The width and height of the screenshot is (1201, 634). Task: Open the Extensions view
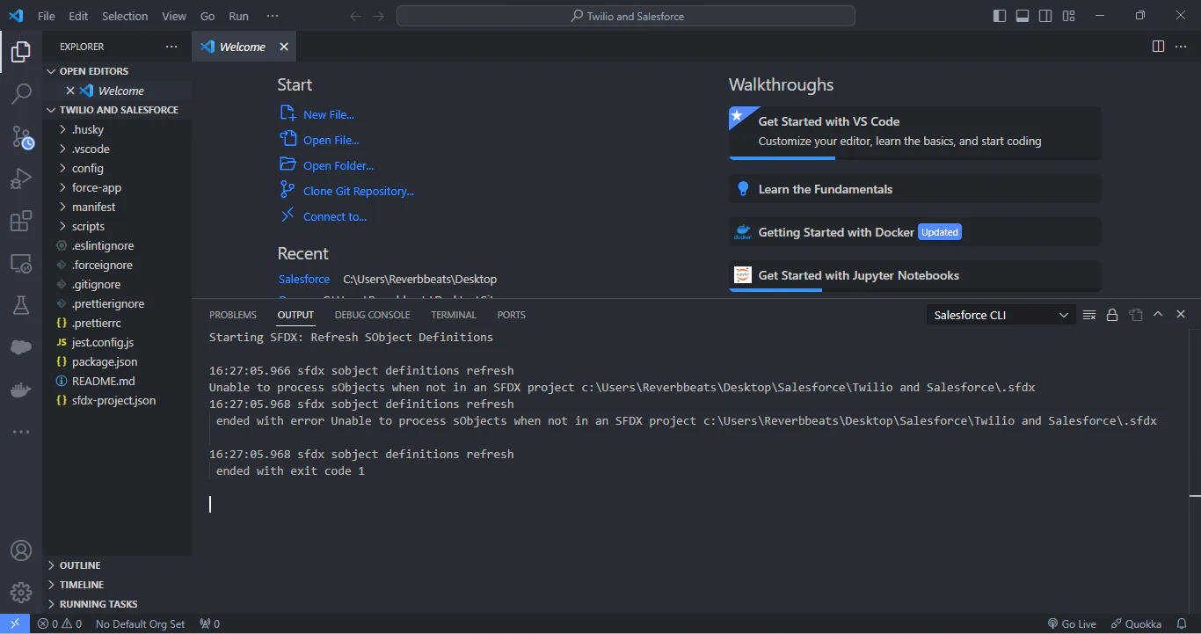(21, 222)
